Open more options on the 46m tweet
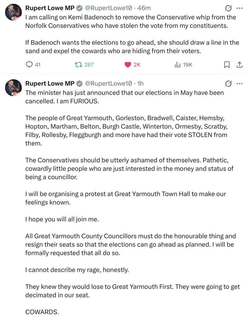247x319 pixels. 239,8
